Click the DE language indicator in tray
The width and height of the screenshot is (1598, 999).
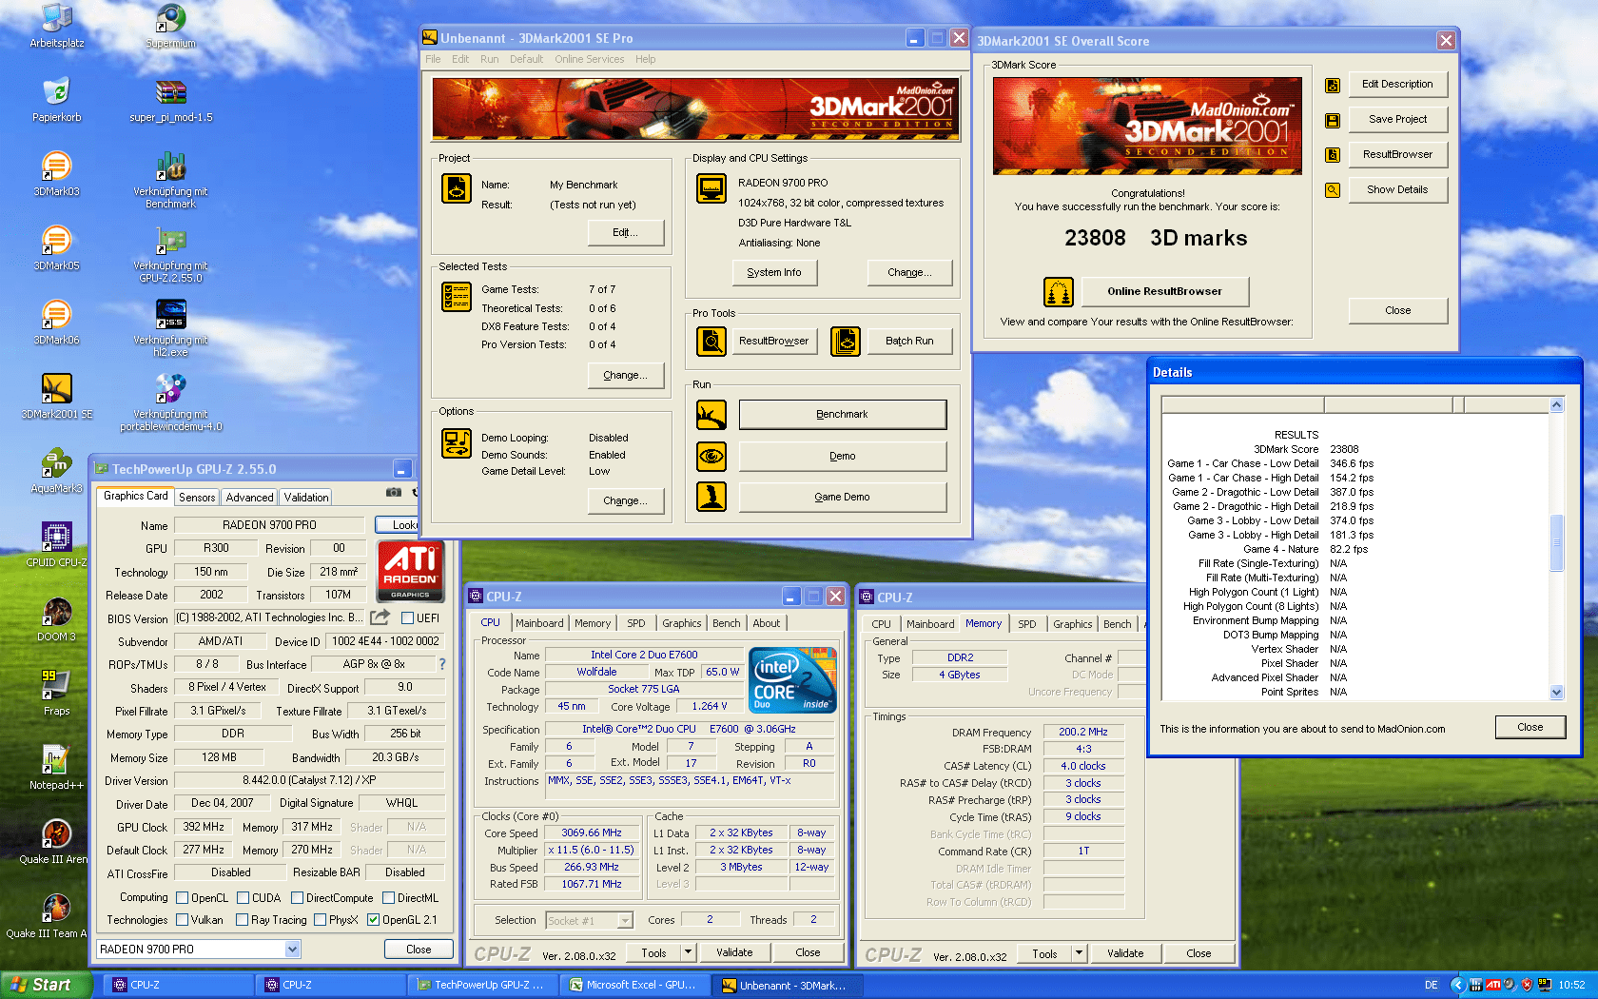1432,986
